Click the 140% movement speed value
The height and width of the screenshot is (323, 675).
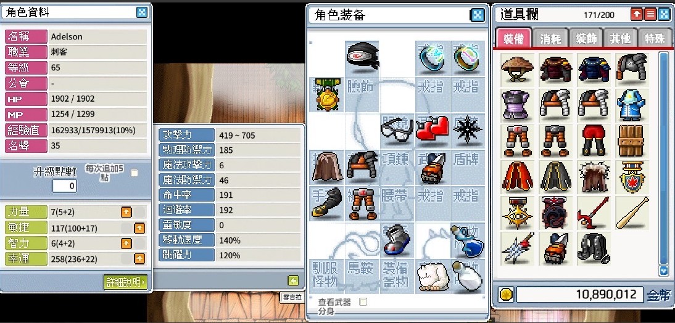(230, 240)
